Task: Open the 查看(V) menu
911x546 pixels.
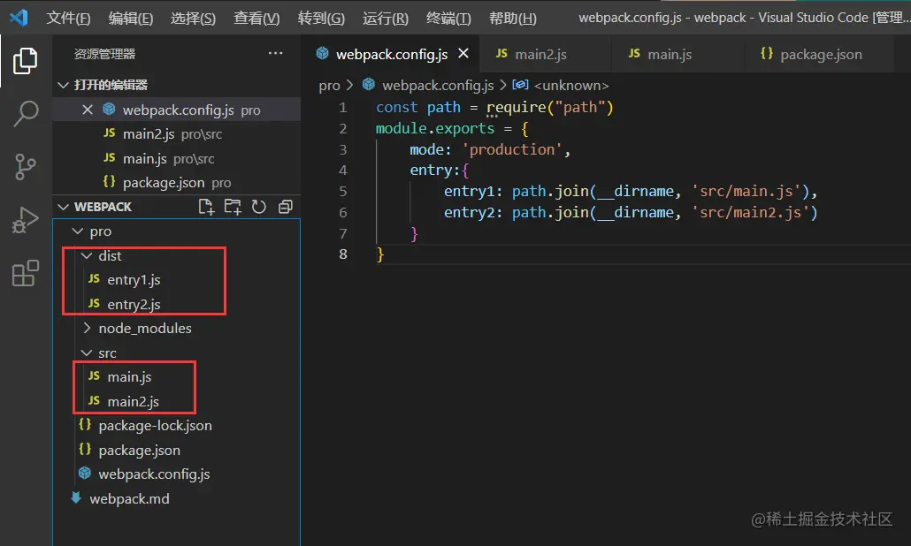Action: click(x=256, y=18)
